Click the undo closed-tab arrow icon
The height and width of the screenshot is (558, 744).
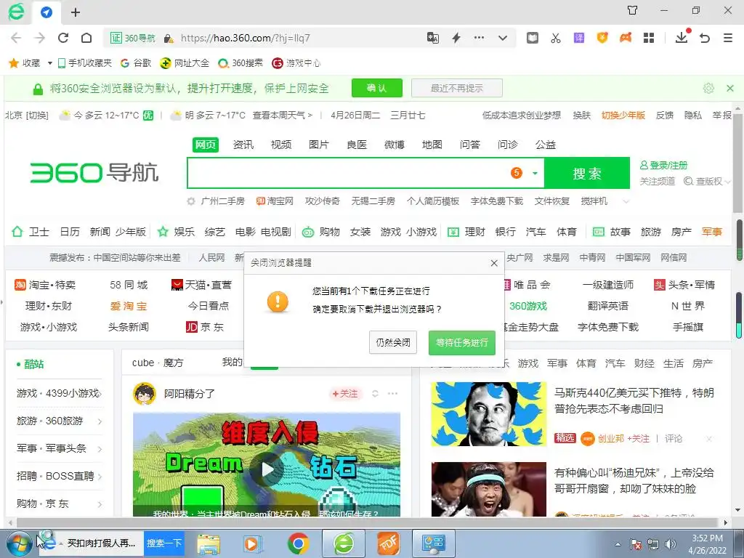click(x=705, y=38)
